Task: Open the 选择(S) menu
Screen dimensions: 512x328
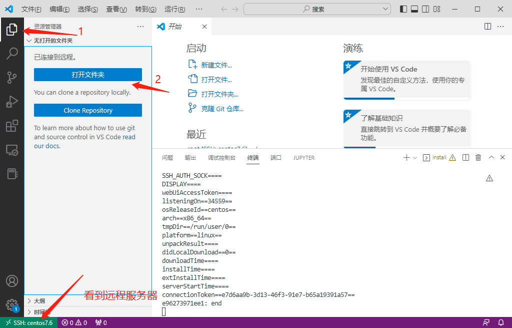Action: (88, 9)
